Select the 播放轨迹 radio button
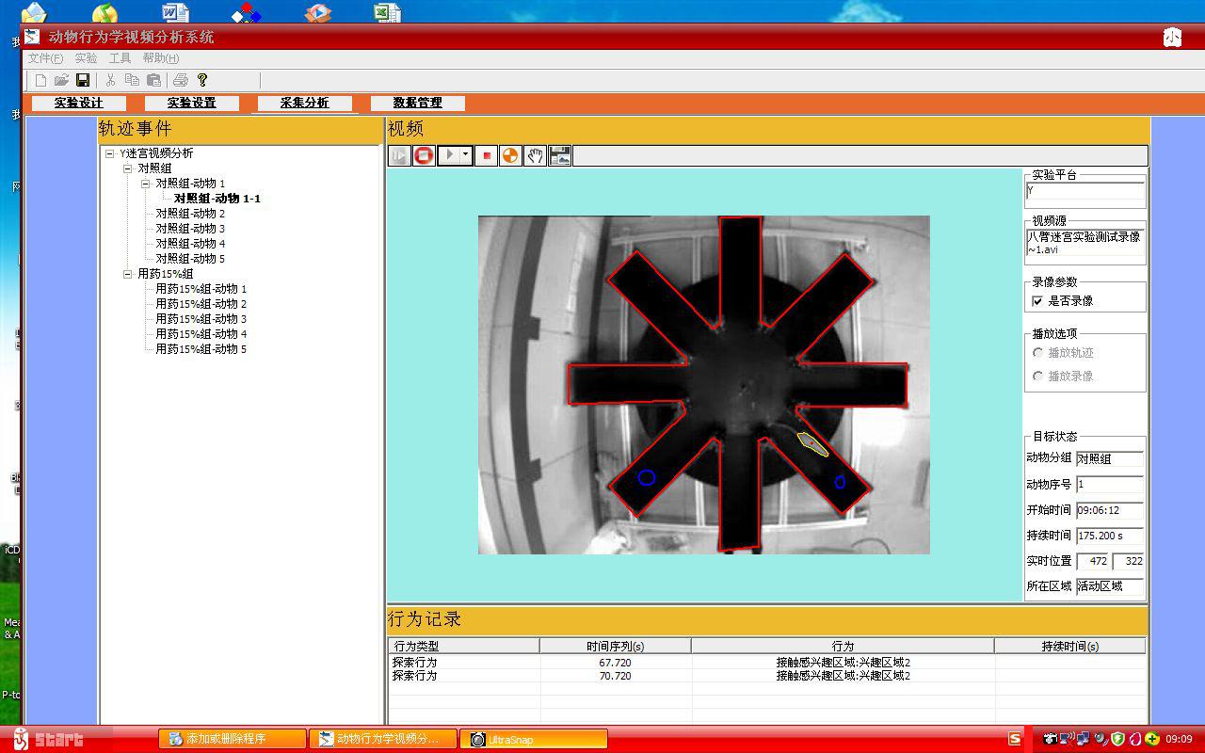Viewport: 1205px width, 753px height. click(1038, 353)
